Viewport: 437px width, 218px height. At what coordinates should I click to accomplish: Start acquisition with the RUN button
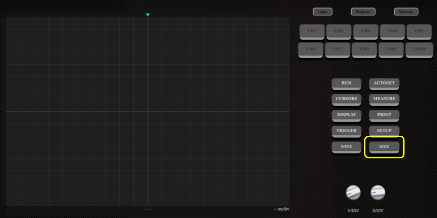point(347,84)
